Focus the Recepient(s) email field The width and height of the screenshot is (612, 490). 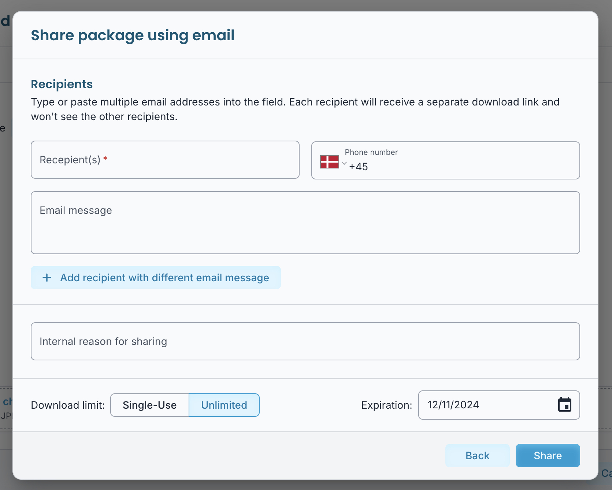pyautogui.click(x=165, y=160)
